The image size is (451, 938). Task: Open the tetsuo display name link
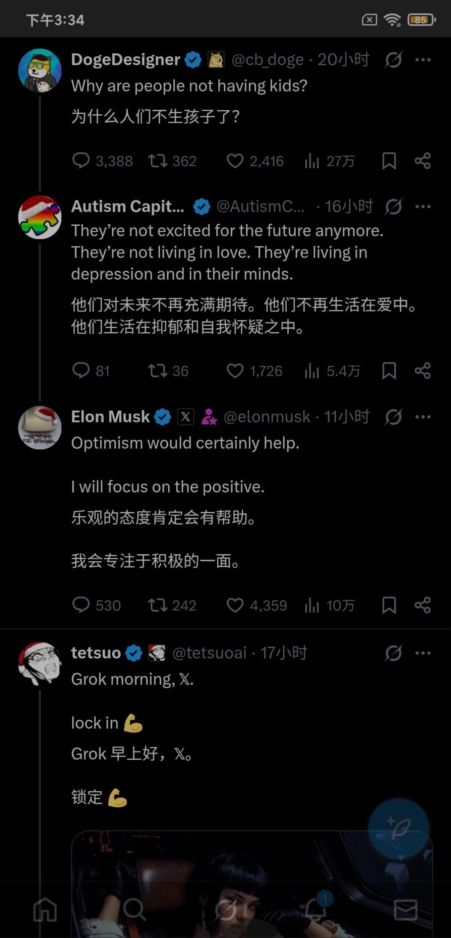coord(96,653)
